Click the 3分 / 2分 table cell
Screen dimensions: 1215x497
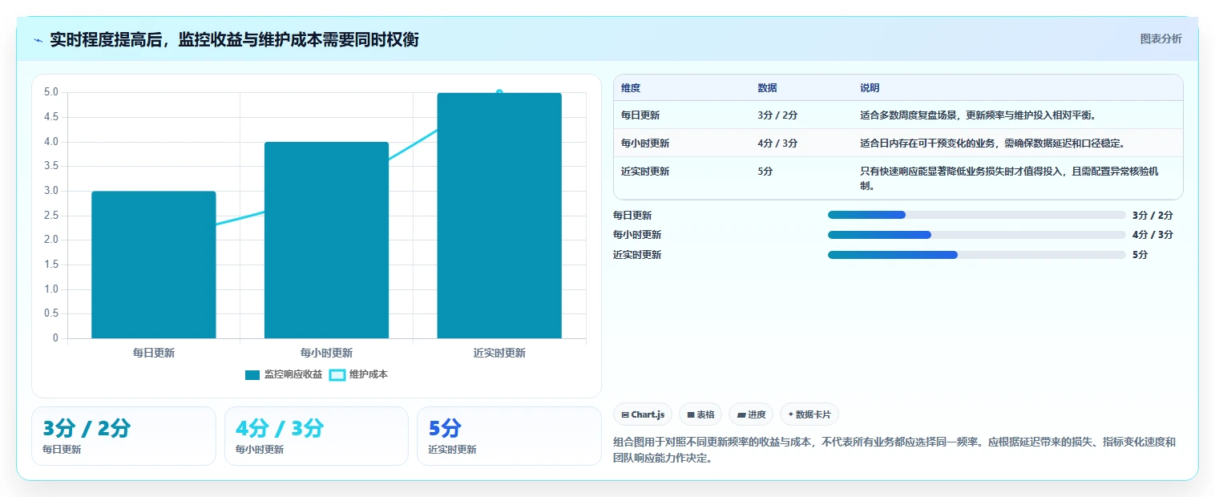pyautogui.click(x=777, y=115)
